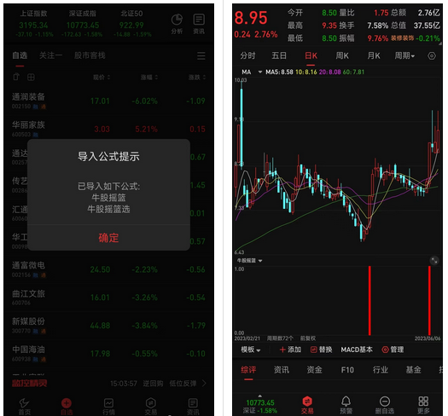Screen dimensions: 448x416
Task: Switch to the 关注一 tab
Action: (x=50, y=55)
